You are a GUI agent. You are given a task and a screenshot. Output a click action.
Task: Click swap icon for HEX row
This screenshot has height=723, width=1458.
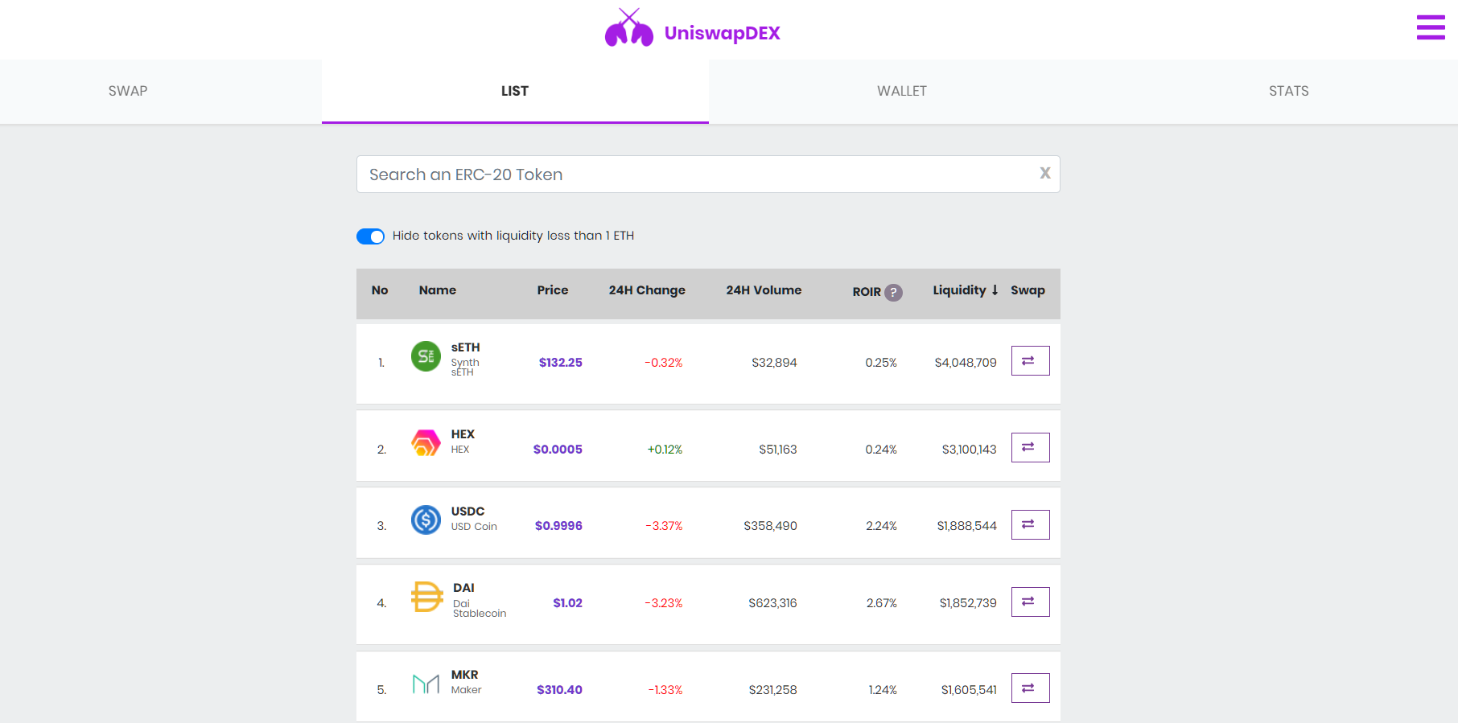(1030, 448)
